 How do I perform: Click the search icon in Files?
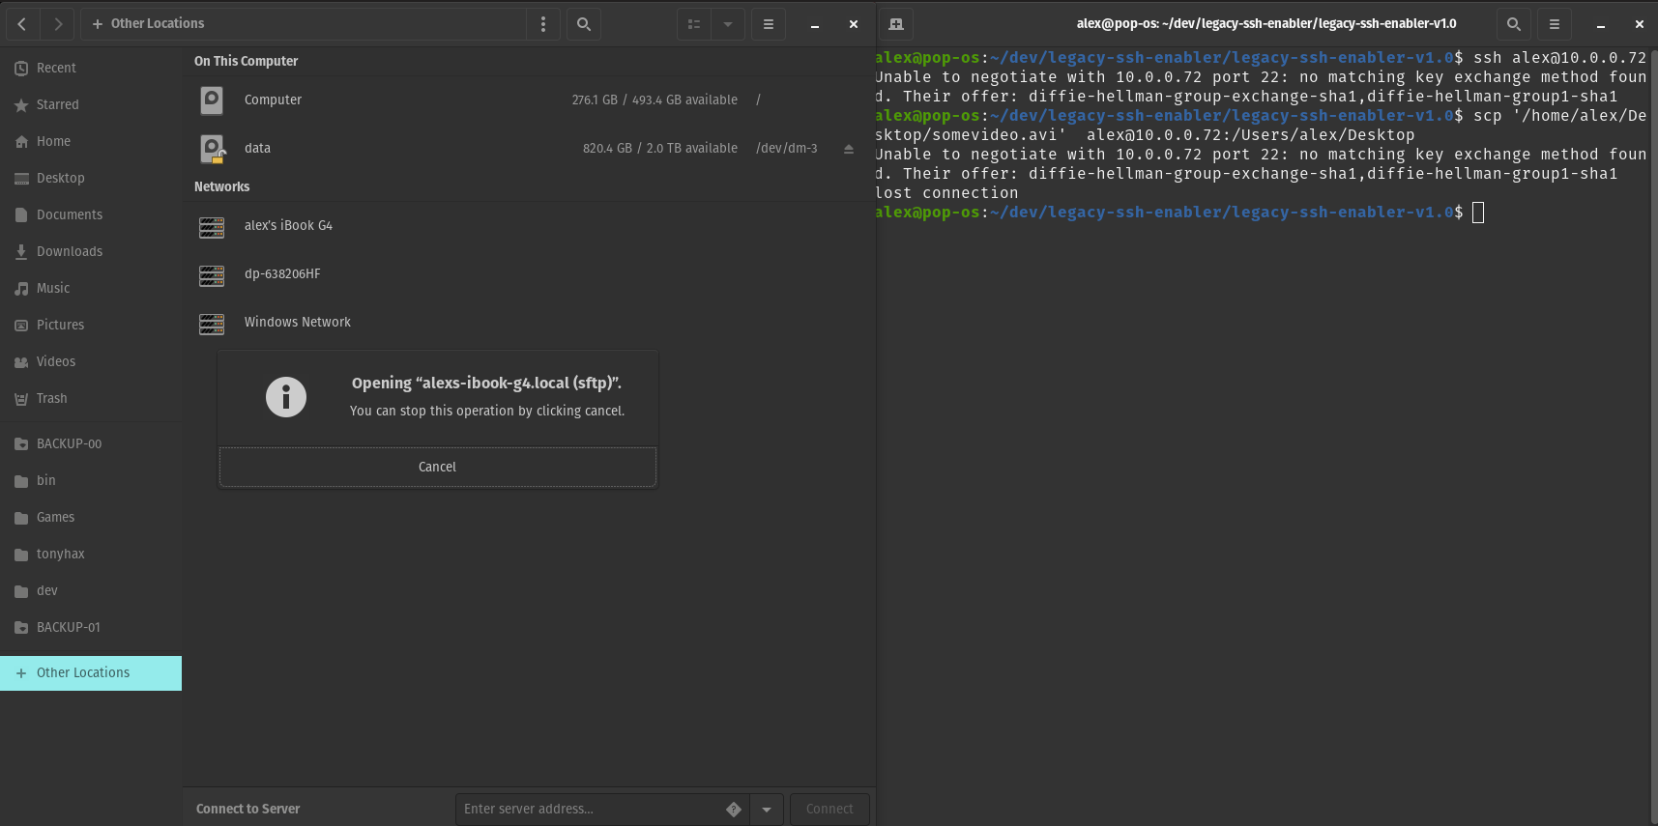coord(584,24)
